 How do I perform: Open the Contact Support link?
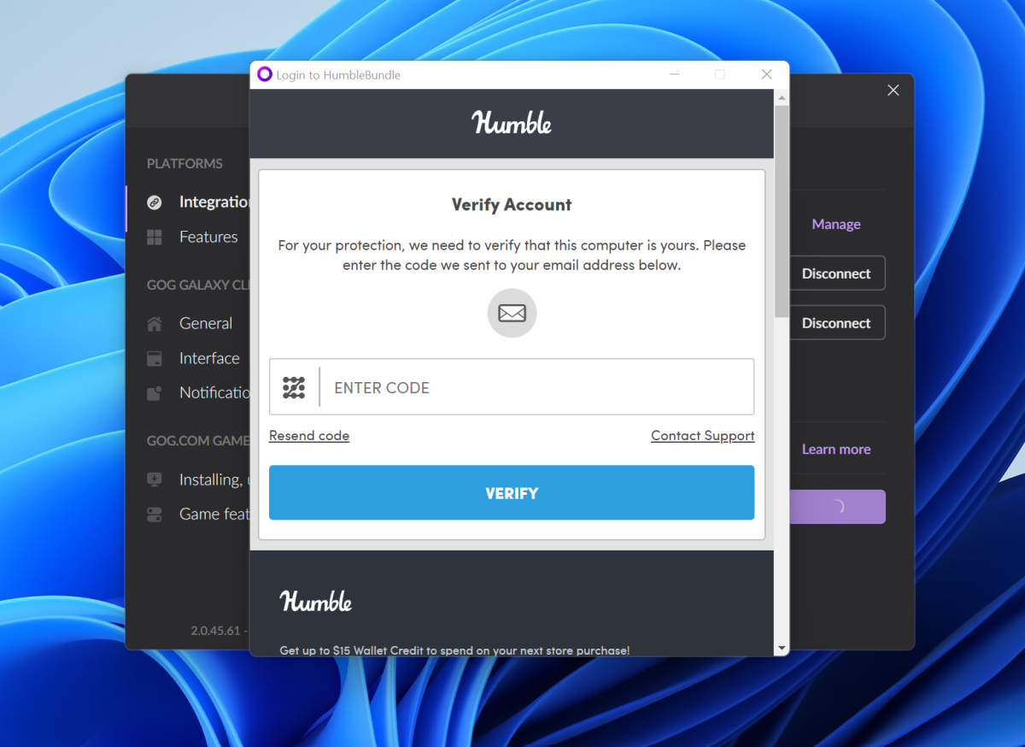[703, 436]
